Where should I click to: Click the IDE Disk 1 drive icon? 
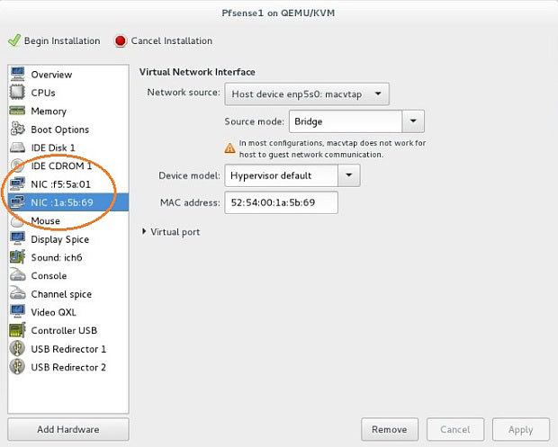(x=17, y=148)
